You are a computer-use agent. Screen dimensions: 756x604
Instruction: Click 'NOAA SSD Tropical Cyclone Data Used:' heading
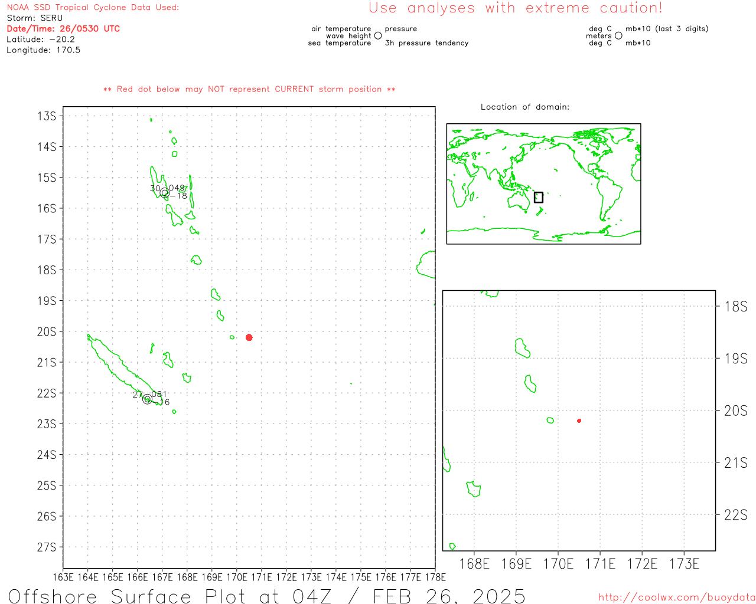[93, 7]
